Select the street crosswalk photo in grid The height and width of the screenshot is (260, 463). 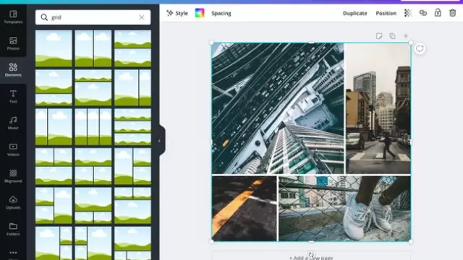tap(378, 108)
